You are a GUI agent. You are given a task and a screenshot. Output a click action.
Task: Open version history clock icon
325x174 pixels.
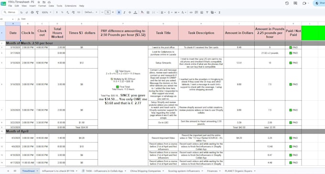click(x=287, y=3)
